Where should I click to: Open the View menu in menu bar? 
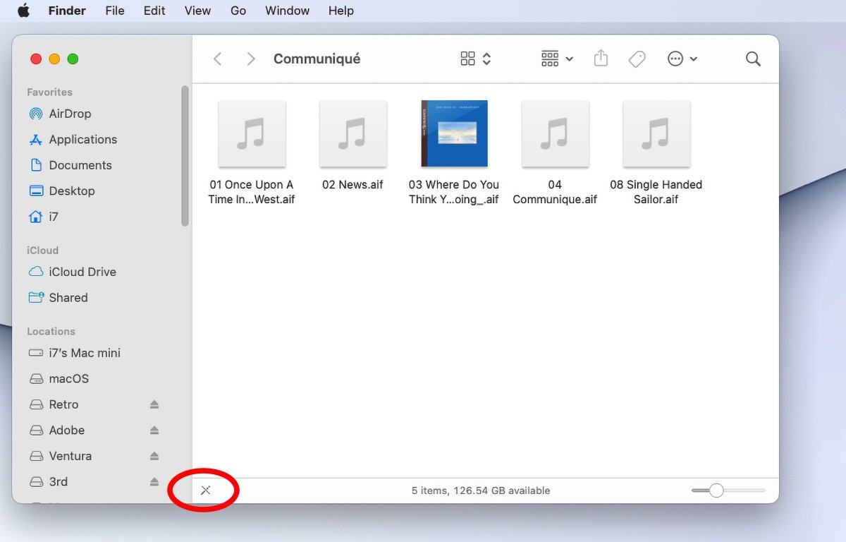197,11
